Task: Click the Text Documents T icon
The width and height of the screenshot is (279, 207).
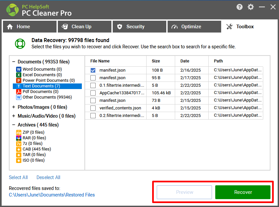Action: (19, 86)
